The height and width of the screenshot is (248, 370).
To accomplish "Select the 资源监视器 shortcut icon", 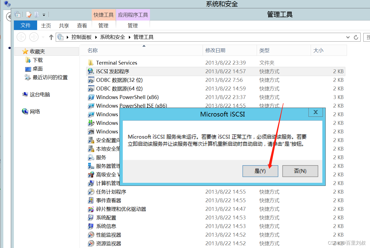I will (91, 243).
